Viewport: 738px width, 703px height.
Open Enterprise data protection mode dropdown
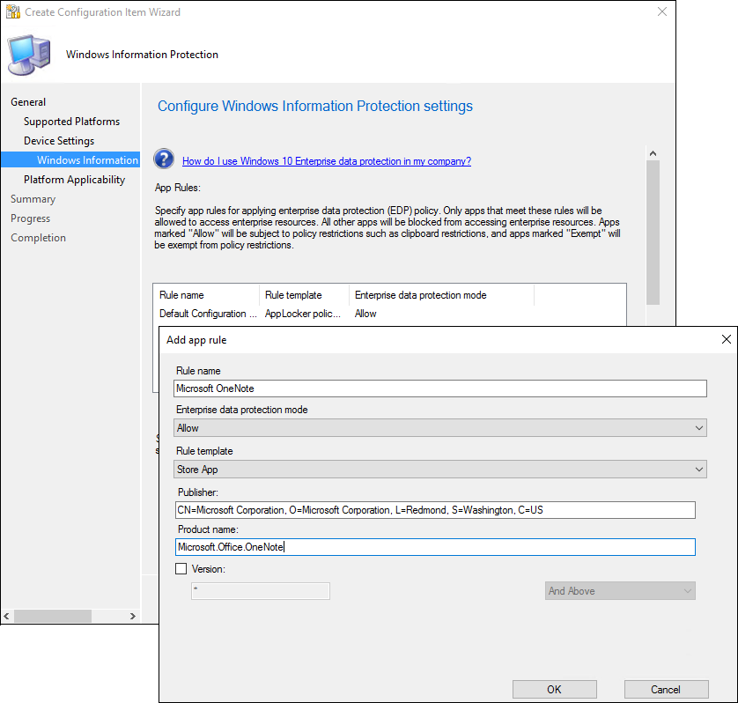click(440, 428)
